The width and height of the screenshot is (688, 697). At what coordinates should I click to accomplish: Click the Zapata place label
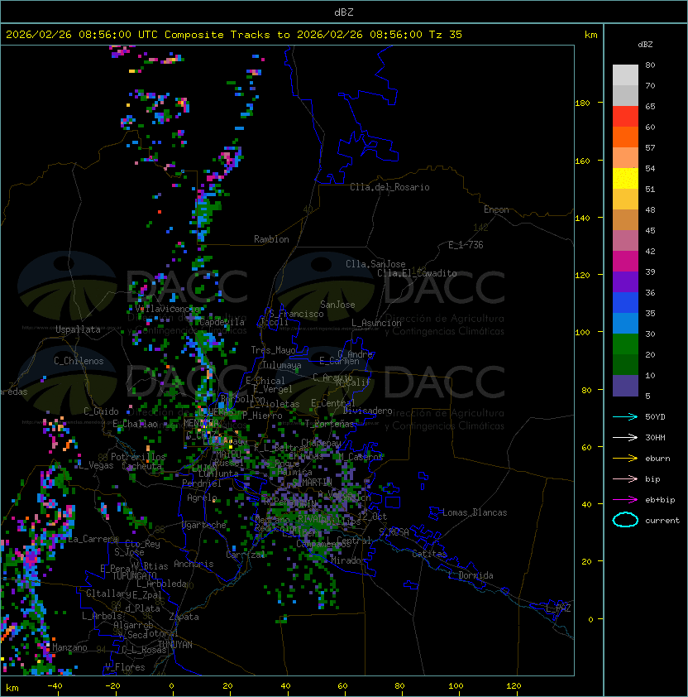click(184, 617)
